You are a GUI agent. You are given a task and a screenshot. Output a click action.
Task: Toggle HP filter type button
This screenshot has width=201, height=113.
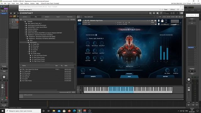coord(90,70)
